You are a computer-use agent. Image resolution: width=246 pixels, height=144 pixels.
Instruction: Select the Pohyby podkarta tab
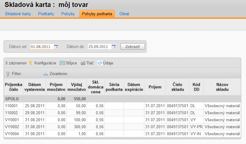pyautogui.click(x=97, y=14)
